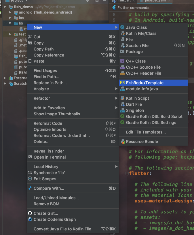
Task: Click Gradle Kotlin DSL Build Script icon
Action: [122, 116]
